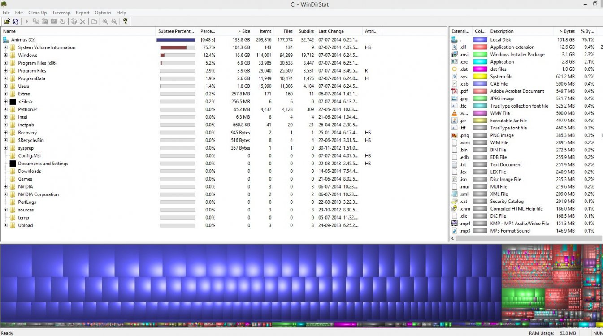
Task: Click the Help question mark icon
Action: pos(126,22)
